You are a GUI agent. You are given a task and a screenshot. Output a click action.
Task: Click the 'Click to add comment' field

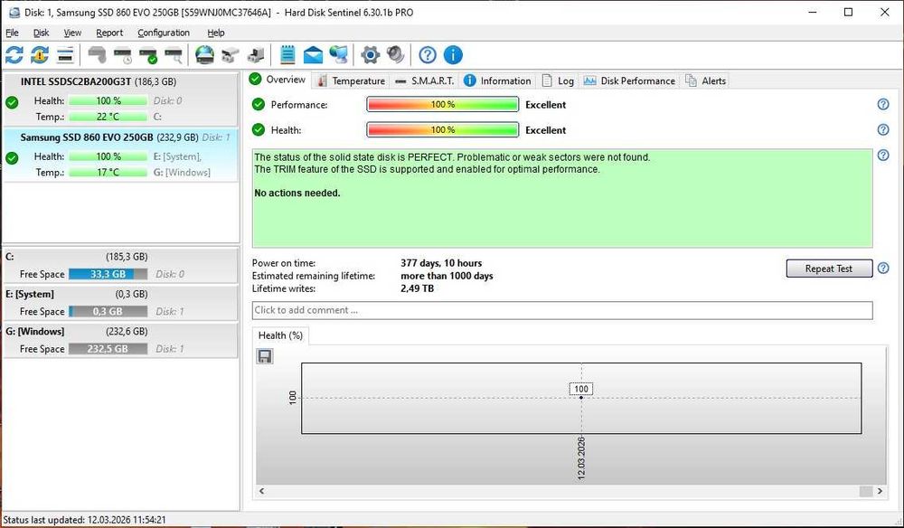coord(562,310)
